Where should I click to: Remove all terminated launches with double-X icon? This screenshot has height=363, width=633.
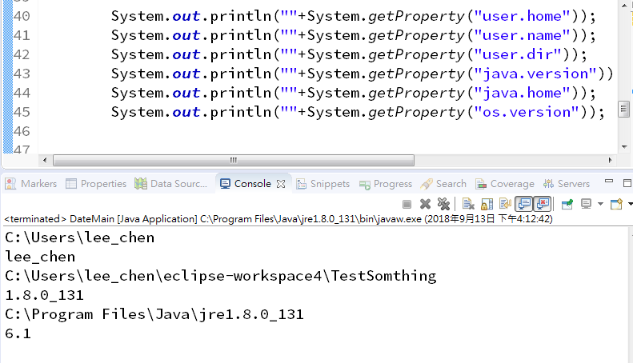(443, 204)
